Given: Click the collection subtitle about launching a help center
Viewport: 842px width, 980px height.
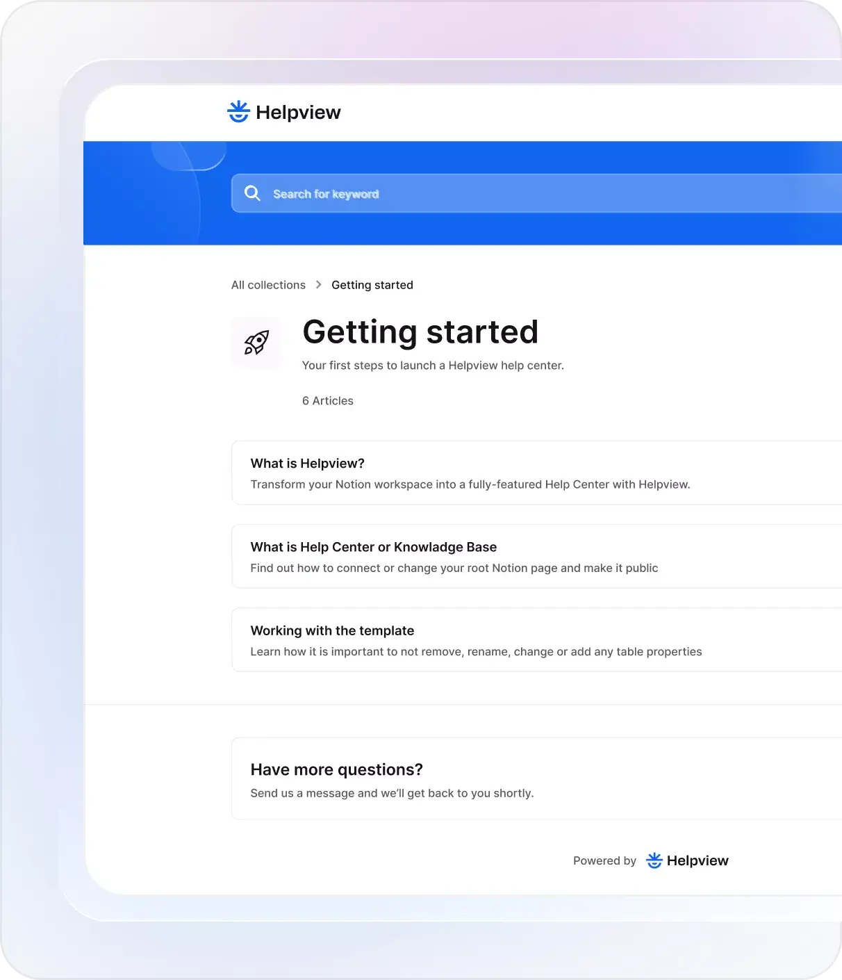Looking at the screenshot, I should point(433,365).
